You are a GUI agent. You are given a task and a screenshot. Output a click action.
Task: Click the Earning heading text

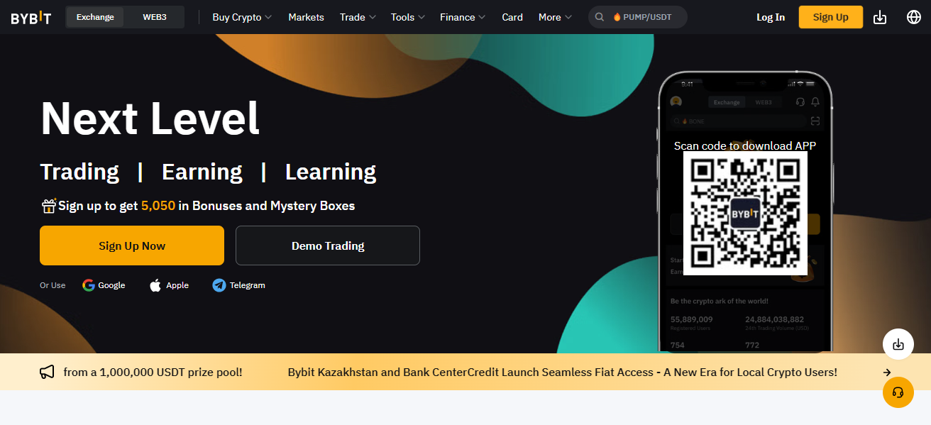click(x=202, y=172)
